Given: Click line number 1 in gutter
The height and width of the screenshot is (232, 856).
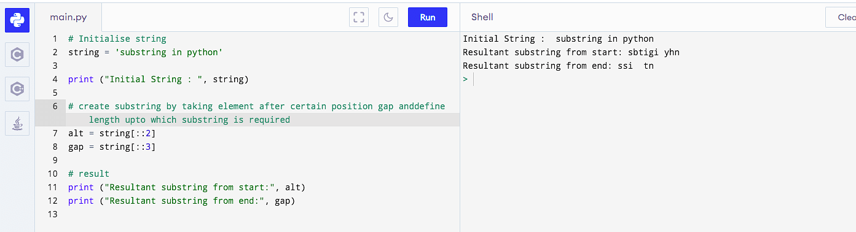Looking at the screenshot, I should coord(55,39).
